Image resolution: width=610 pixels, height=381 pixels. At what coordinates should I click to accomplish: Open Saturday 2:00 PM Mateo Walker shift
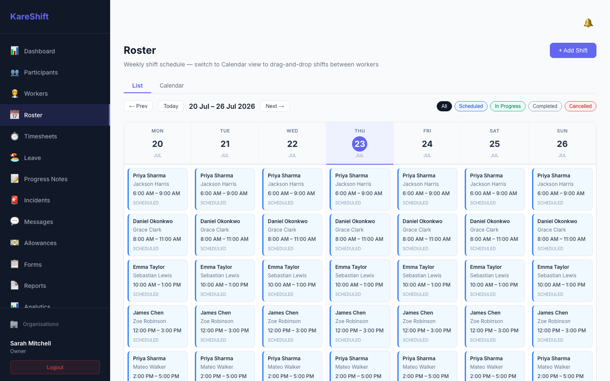click(494, 367)
